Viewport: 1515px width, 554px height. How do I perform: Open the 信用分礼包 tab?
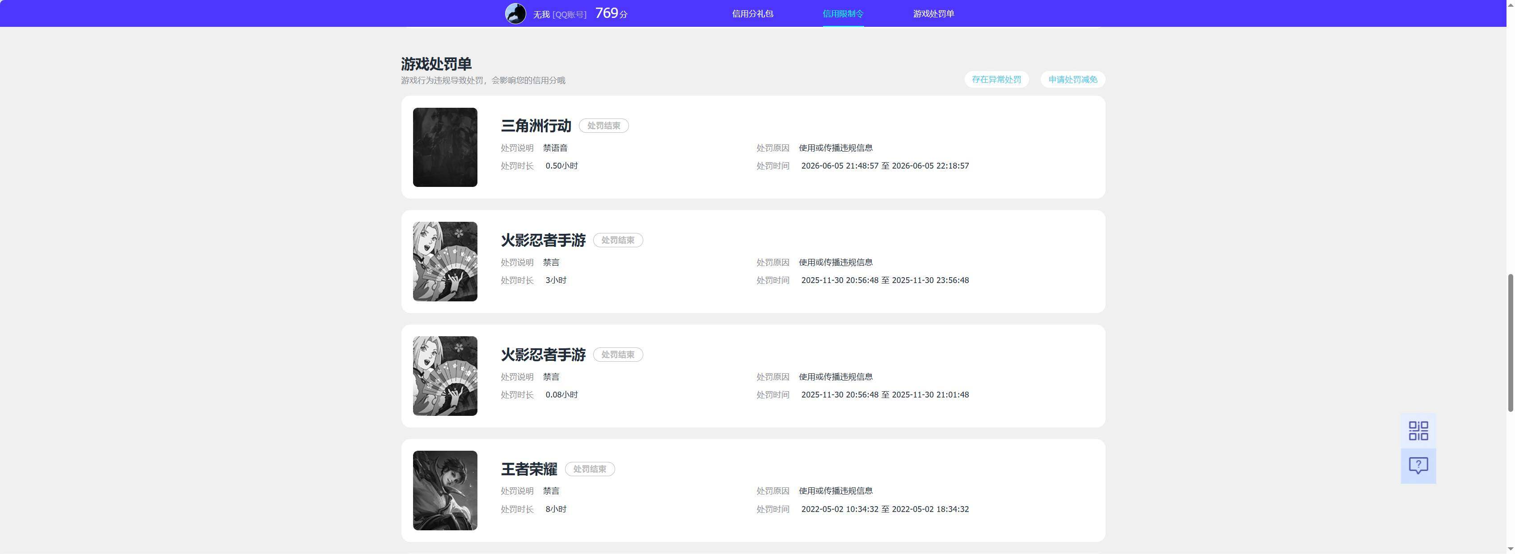[752, 13]
